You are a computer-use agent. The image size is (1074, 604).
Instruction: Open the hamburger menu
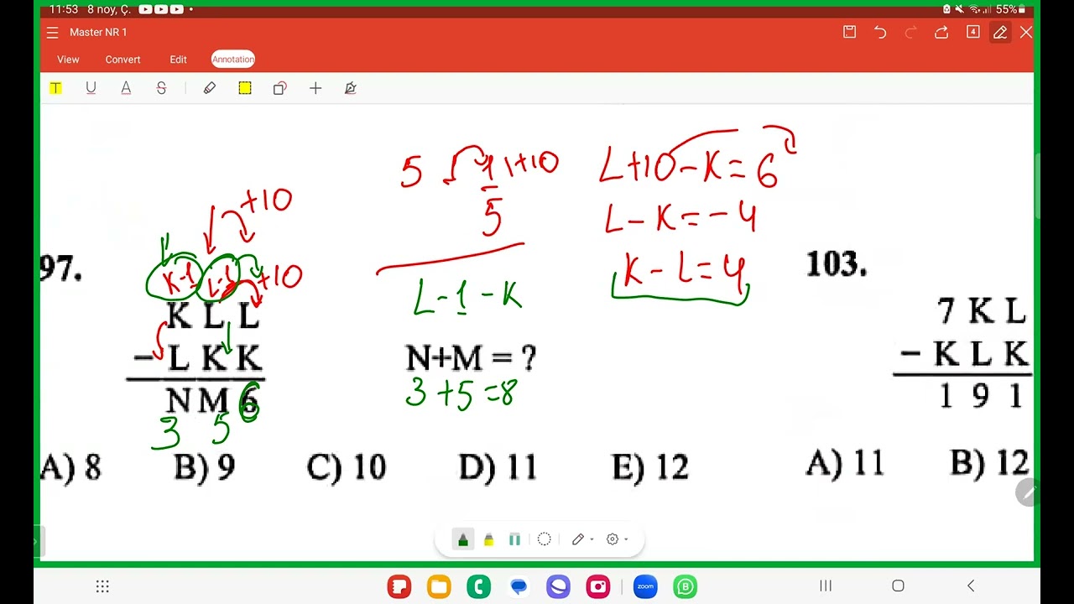click(52, 33)
